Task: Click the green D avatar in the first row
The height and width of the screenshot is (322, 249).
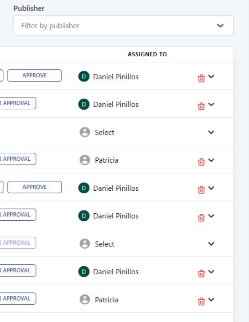Action: coord(84,76)
